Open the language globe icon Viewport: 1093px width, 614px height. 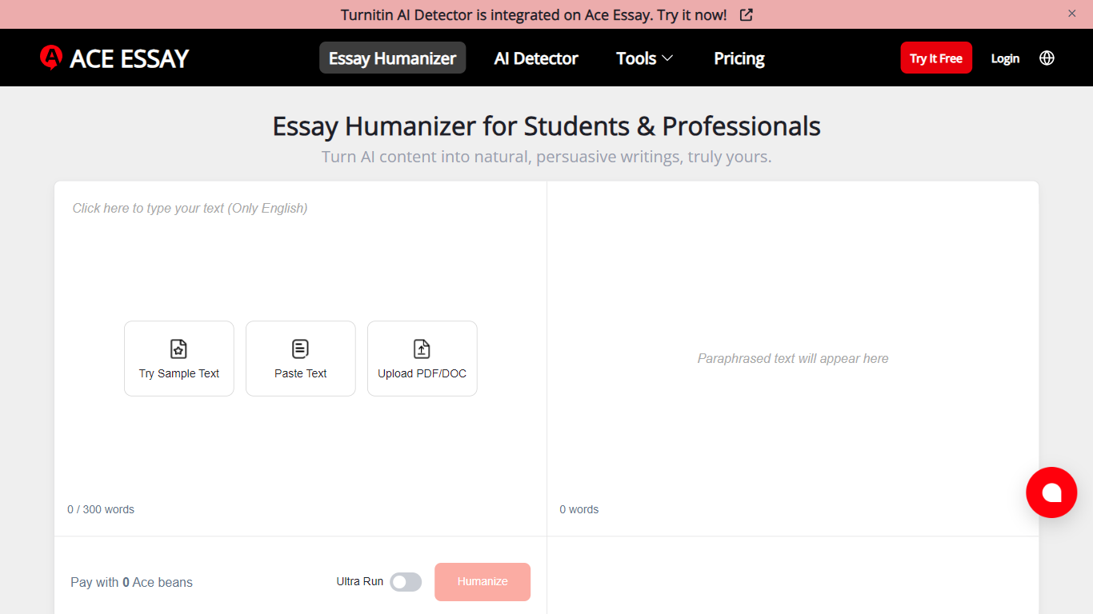click(1047, 58)
